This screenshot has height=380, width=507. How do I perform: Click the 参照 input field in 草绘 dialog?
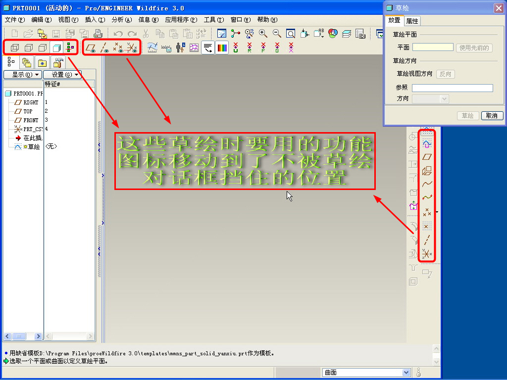453,88
